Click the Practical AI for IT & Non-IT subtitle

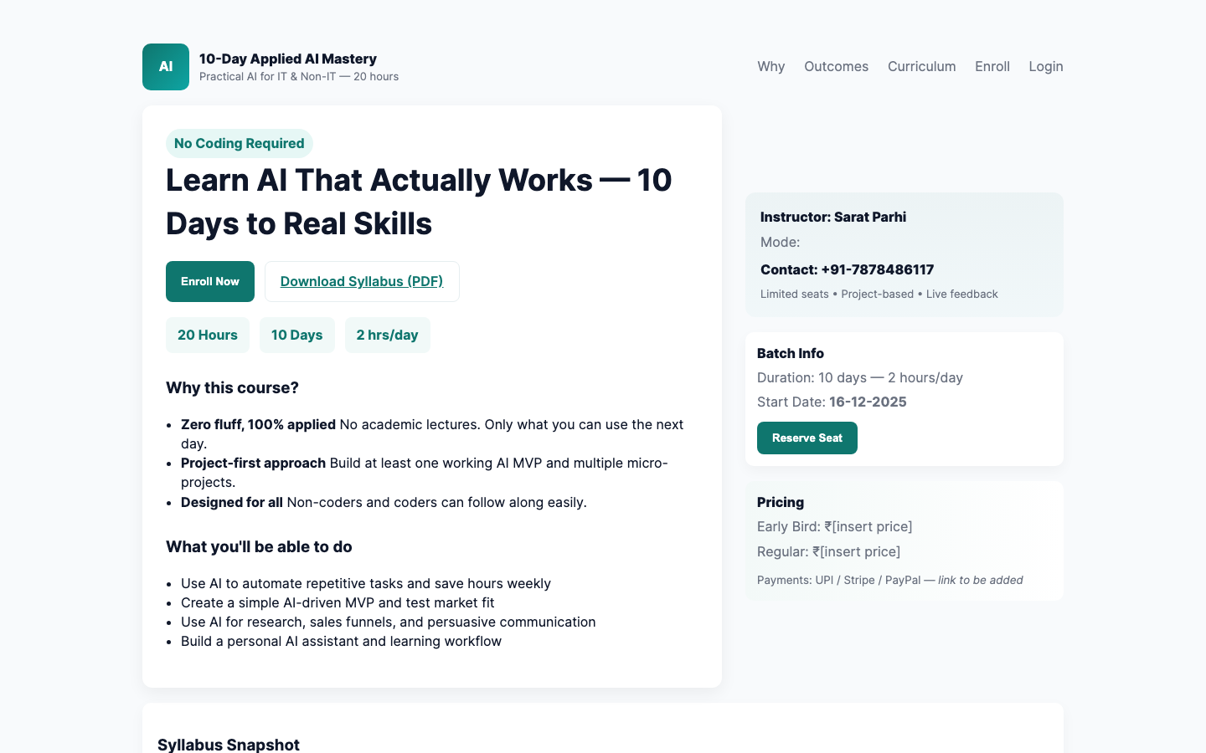299,76
